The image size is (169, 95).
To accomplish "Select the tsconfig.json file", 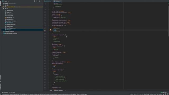I will (10, 26).
